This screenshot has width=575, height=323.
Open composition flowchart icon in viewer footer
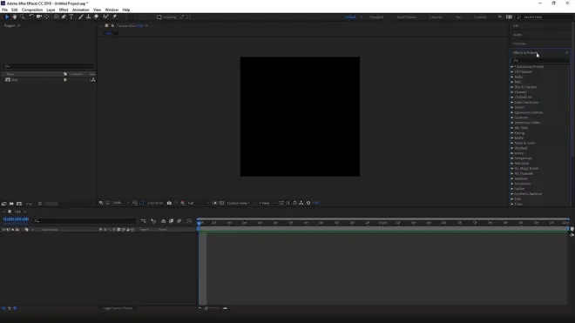[x=301, y=203]
